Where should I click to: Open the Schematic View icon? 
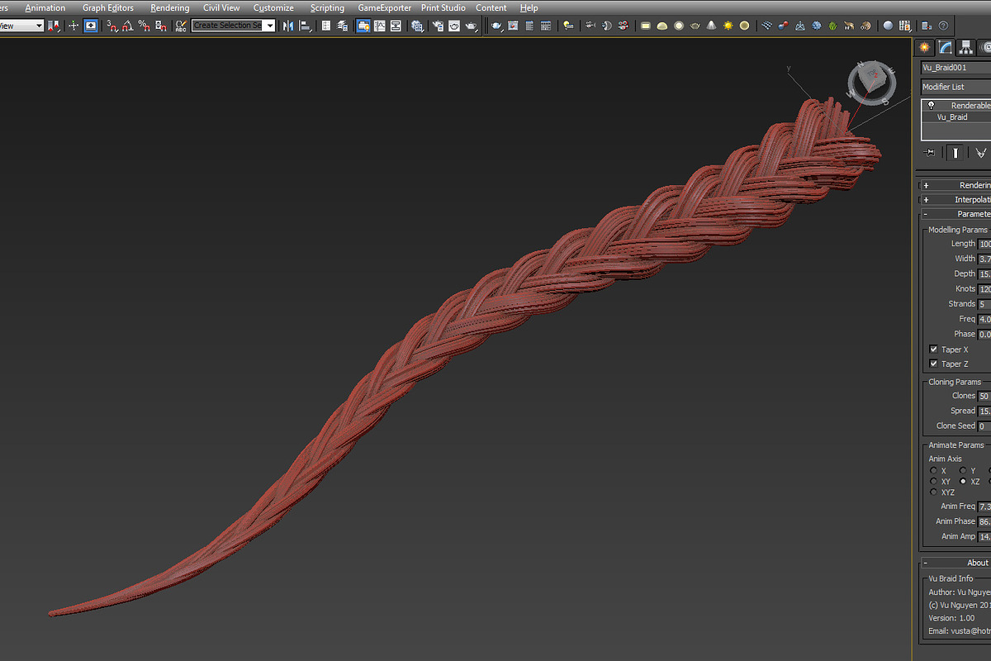(x=396, y=26)
